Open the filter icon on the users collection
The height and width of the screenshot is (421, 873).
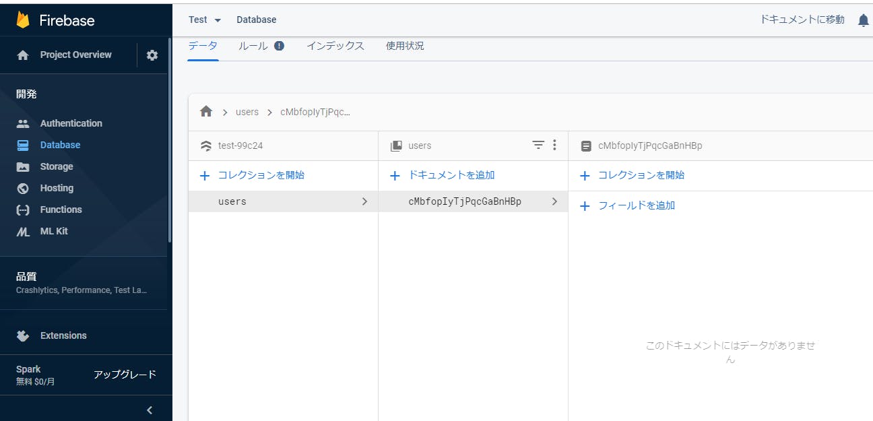tap(538, 145)
